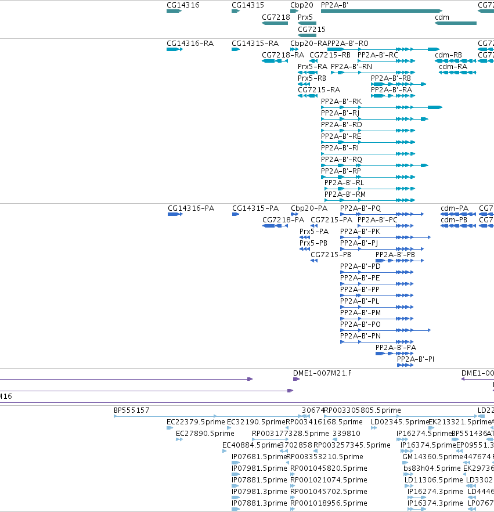494x512 pixels.
Task: Open the BP555157 cDNA label
Action: coord(132,410)
